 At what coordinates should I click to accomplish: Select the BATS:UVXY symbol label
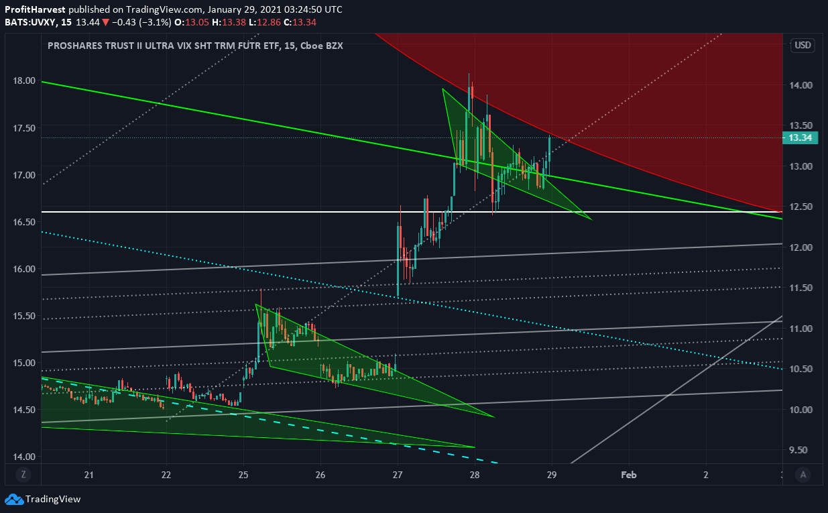(x=29, y=22)
